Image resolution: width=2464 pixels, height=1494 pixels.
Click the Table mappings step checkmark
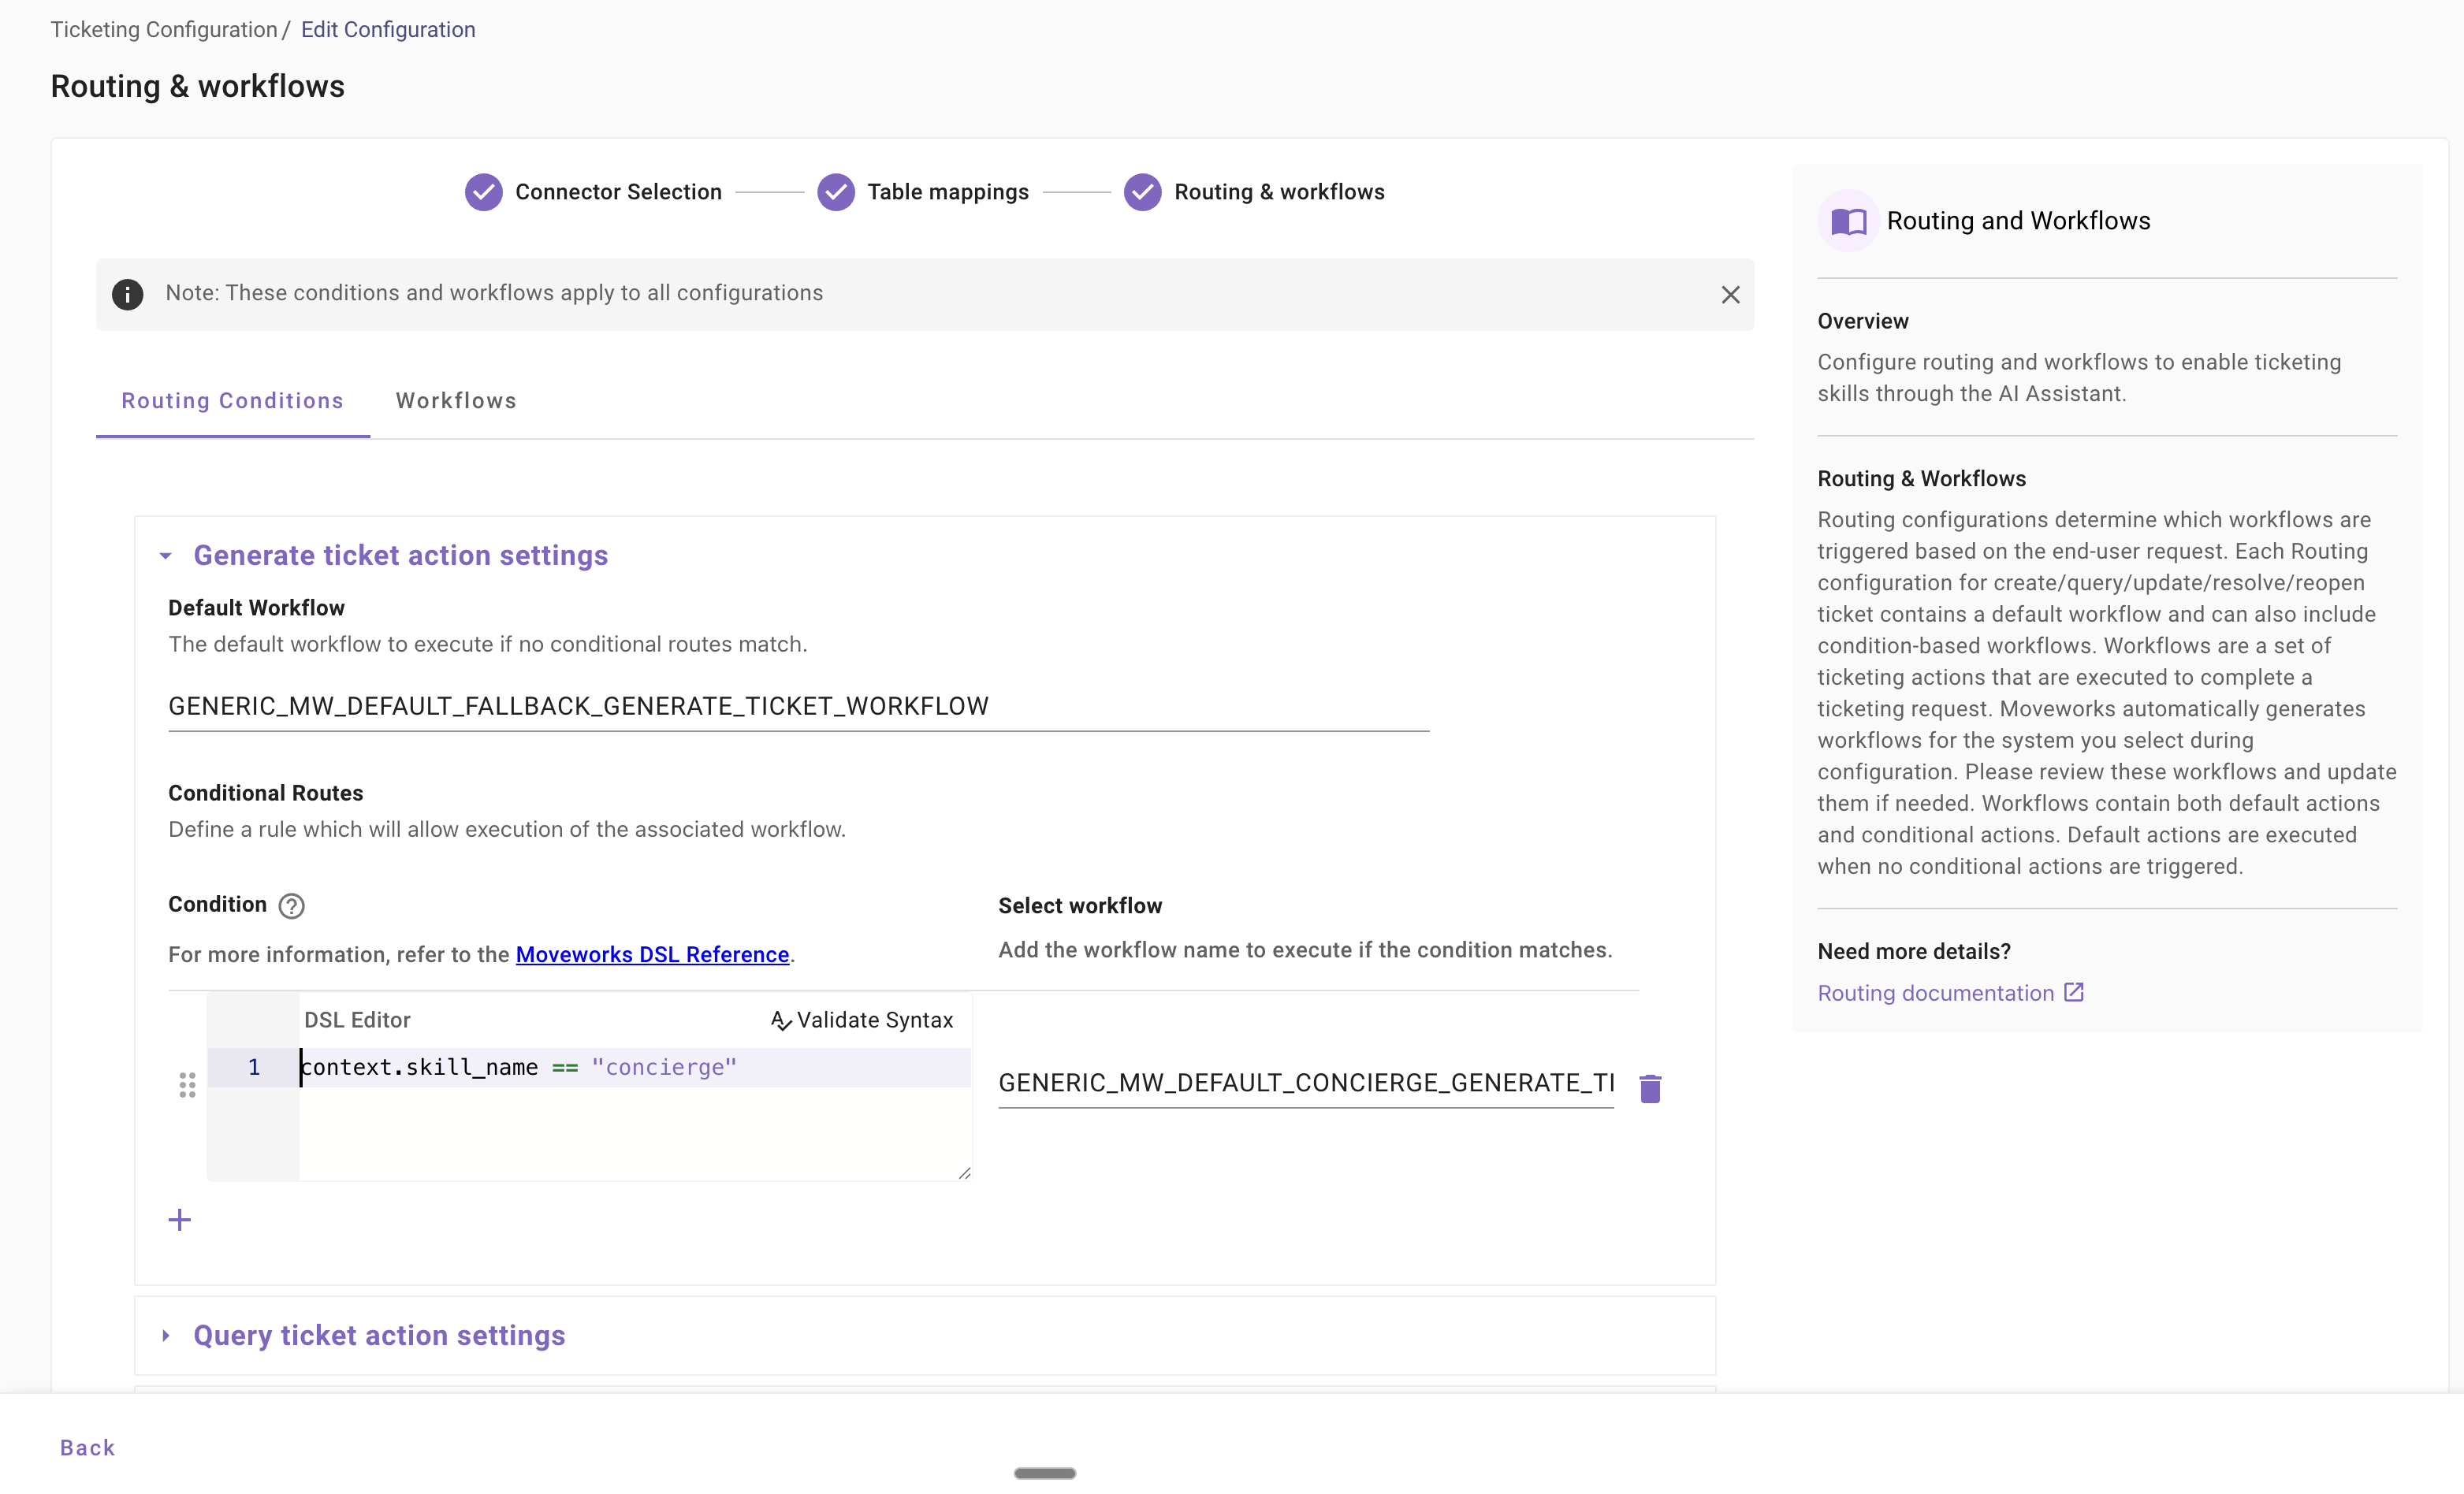836,192
